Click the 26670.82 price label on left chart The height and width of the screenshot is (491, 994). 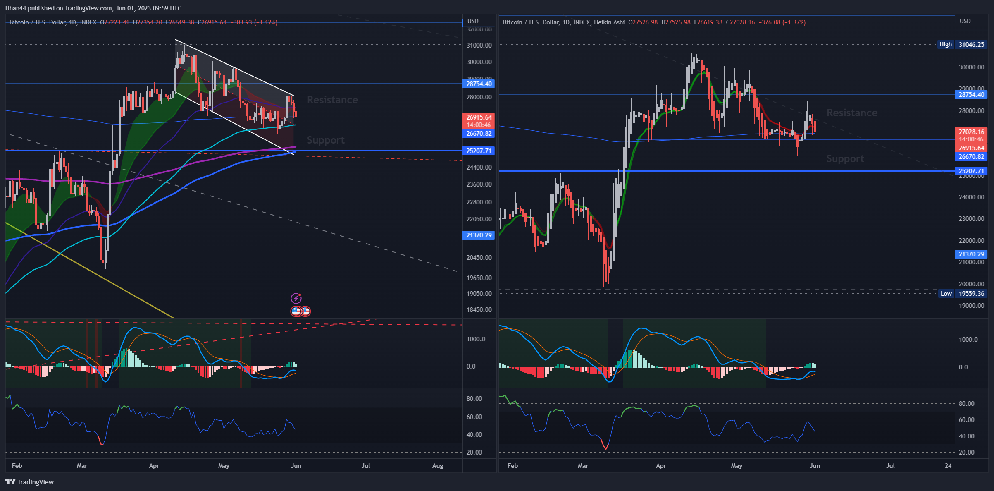pyautogui.click(x=479, y=134)
